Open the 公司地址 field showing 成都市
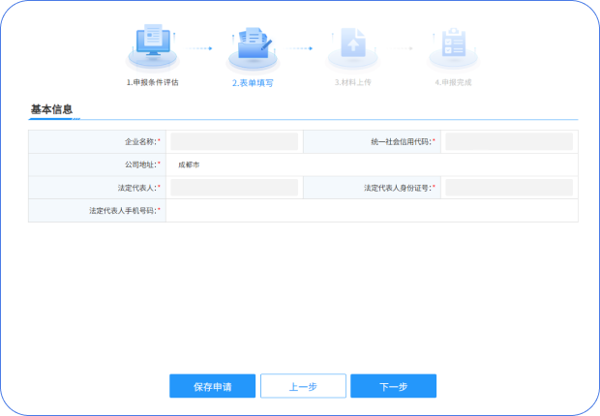 coord(372,165)
